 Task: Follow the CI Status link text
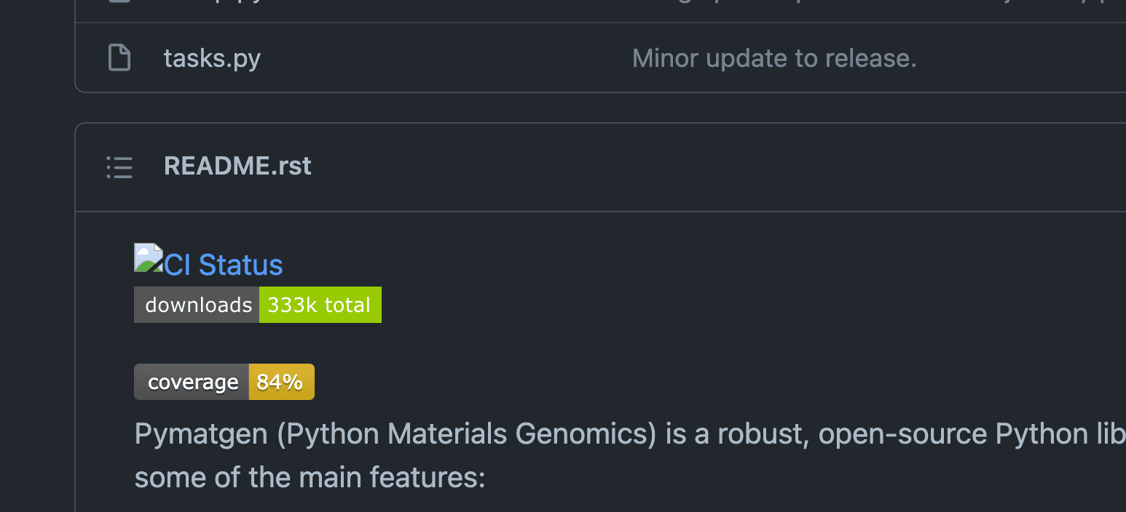[x=224, y=265]
